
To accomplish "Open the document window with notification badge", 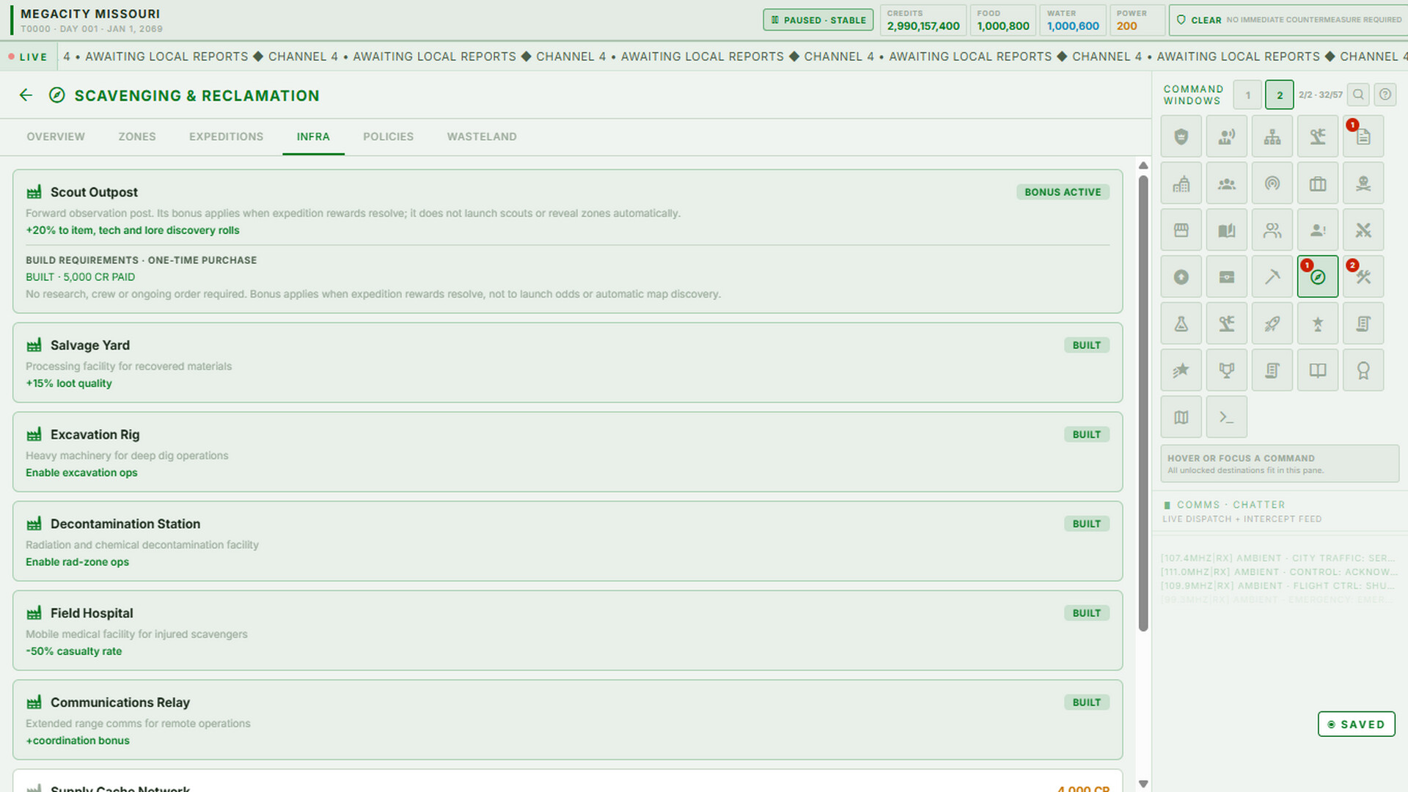I will 1363,136.
